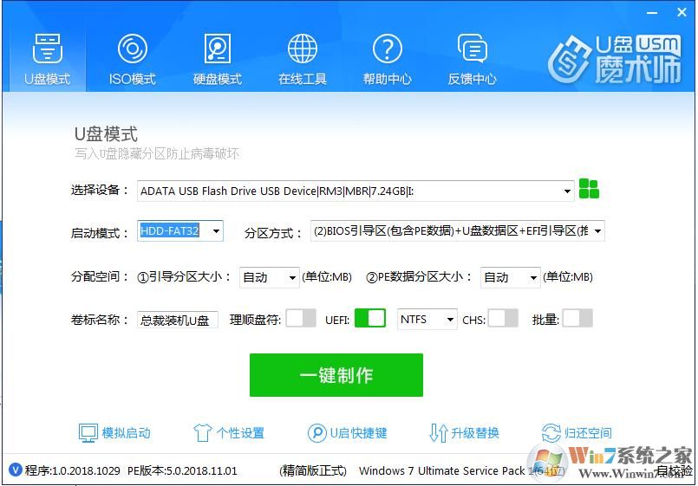Click the 反馈中心 chat bubble icon
The width and height of the screenshot is (698, 486).
click(473, 48)
